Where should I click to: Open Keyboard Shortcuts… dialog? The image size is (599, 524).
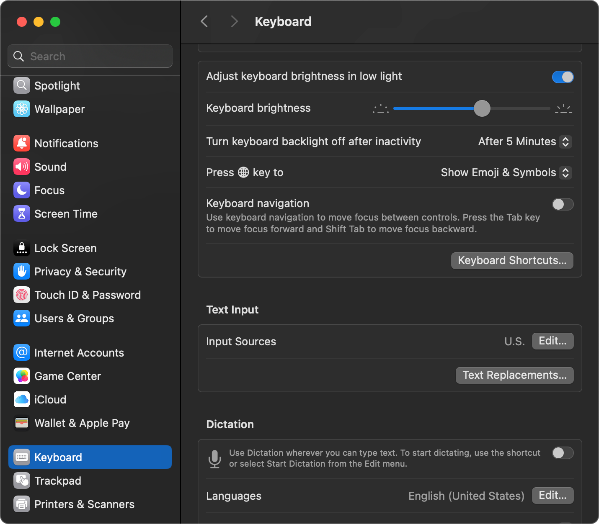pos(512,260)
